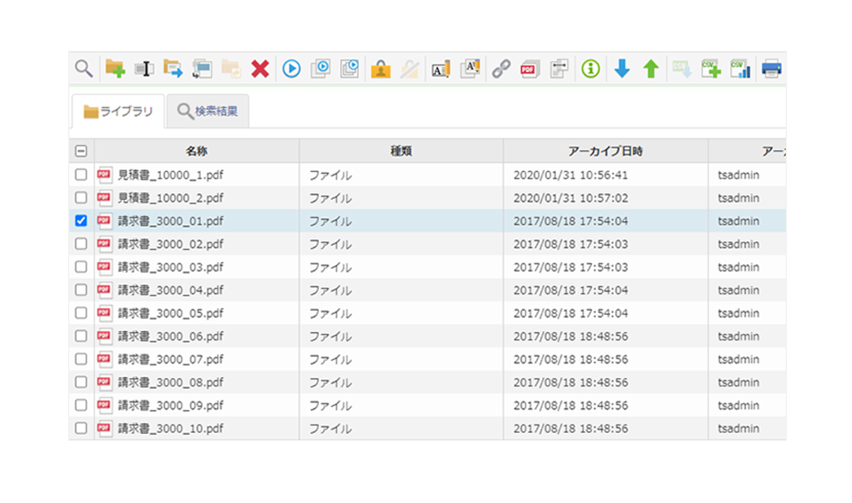852x503 pixels.
Task: Click the magnifying glass search icon
Action: [x=84, y=68]
